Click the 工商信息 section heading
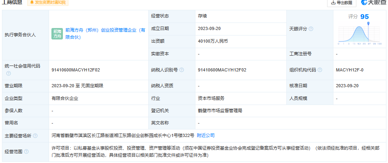Screen dimensions: 388x163 point(12,2)
